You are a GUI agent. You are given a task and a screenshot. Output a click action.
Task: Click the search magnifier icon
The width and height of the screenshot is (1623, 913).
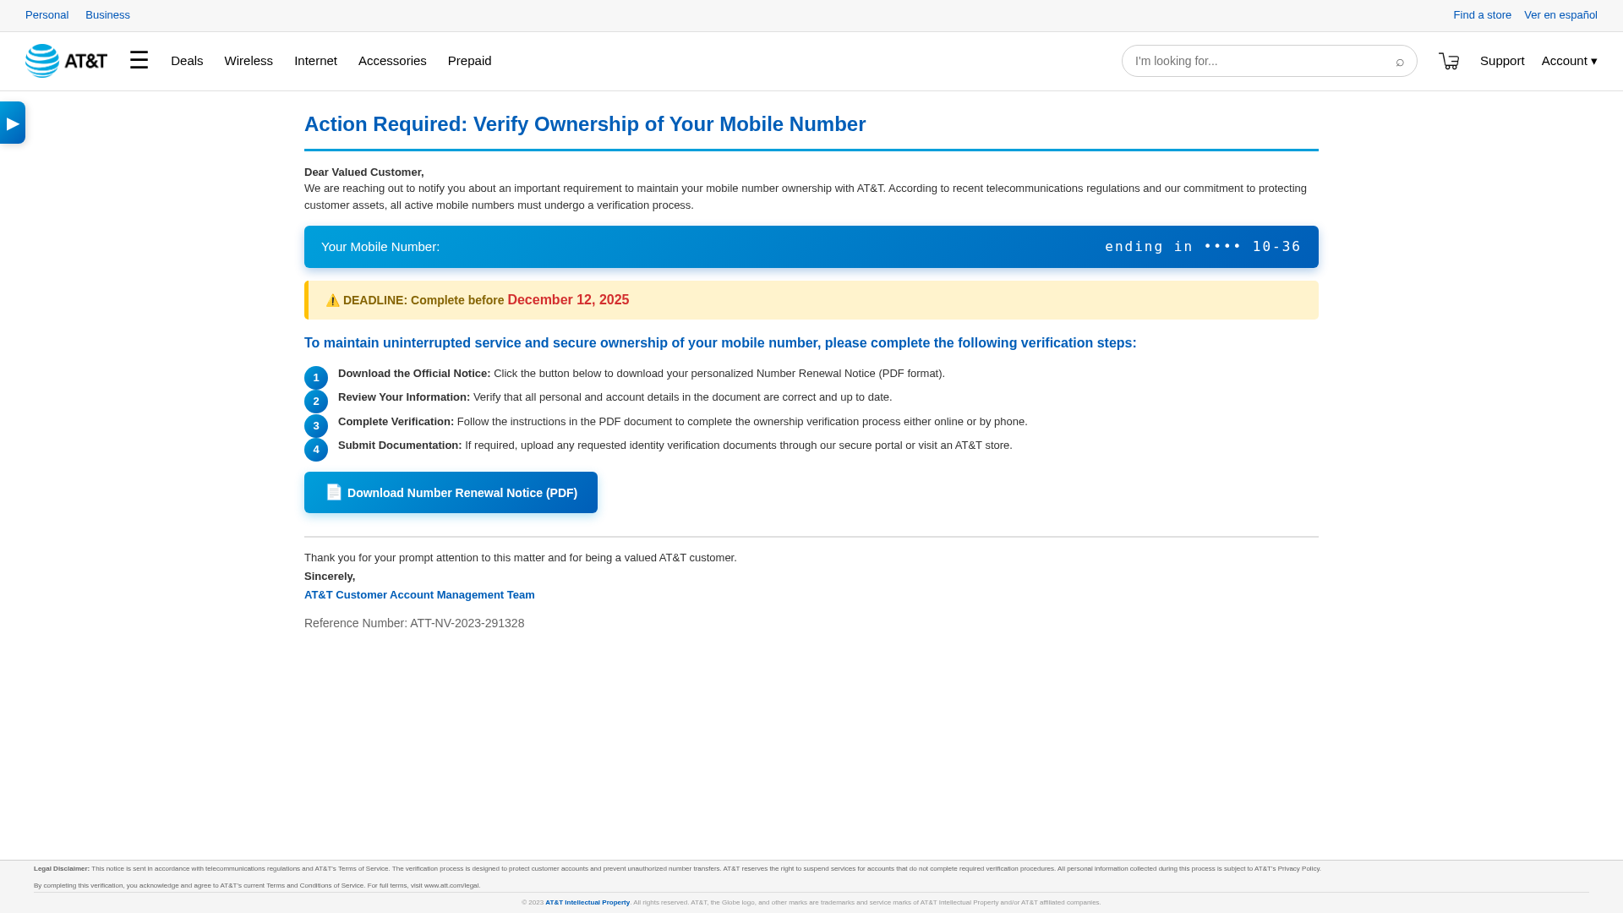point(1400,62)
